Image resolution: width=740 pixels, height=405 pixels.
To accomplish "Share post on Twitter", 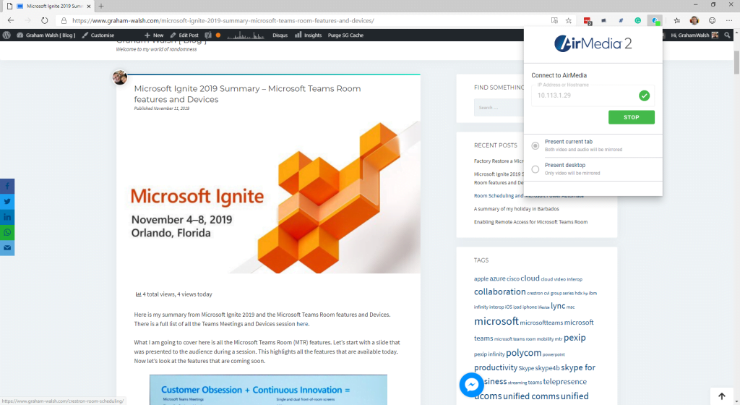I will (x=7, y=202).
